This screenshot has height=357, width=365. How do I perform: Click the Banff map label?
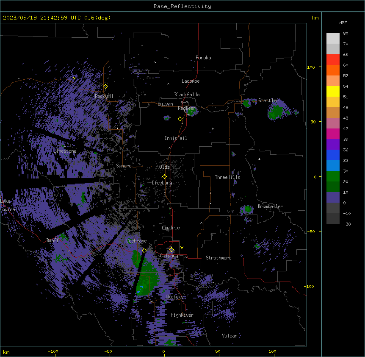tap(53, 240)
